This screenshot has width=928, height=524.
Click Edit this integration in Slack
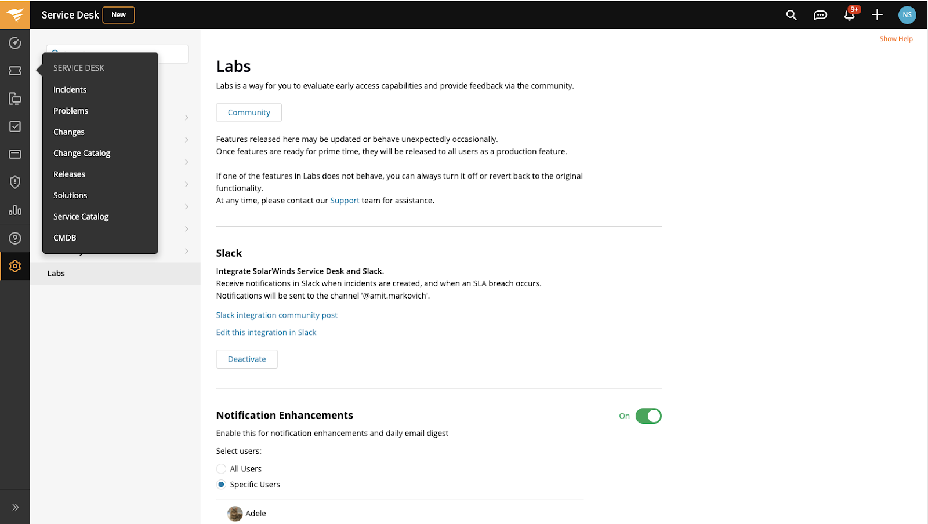pos(266,333)
